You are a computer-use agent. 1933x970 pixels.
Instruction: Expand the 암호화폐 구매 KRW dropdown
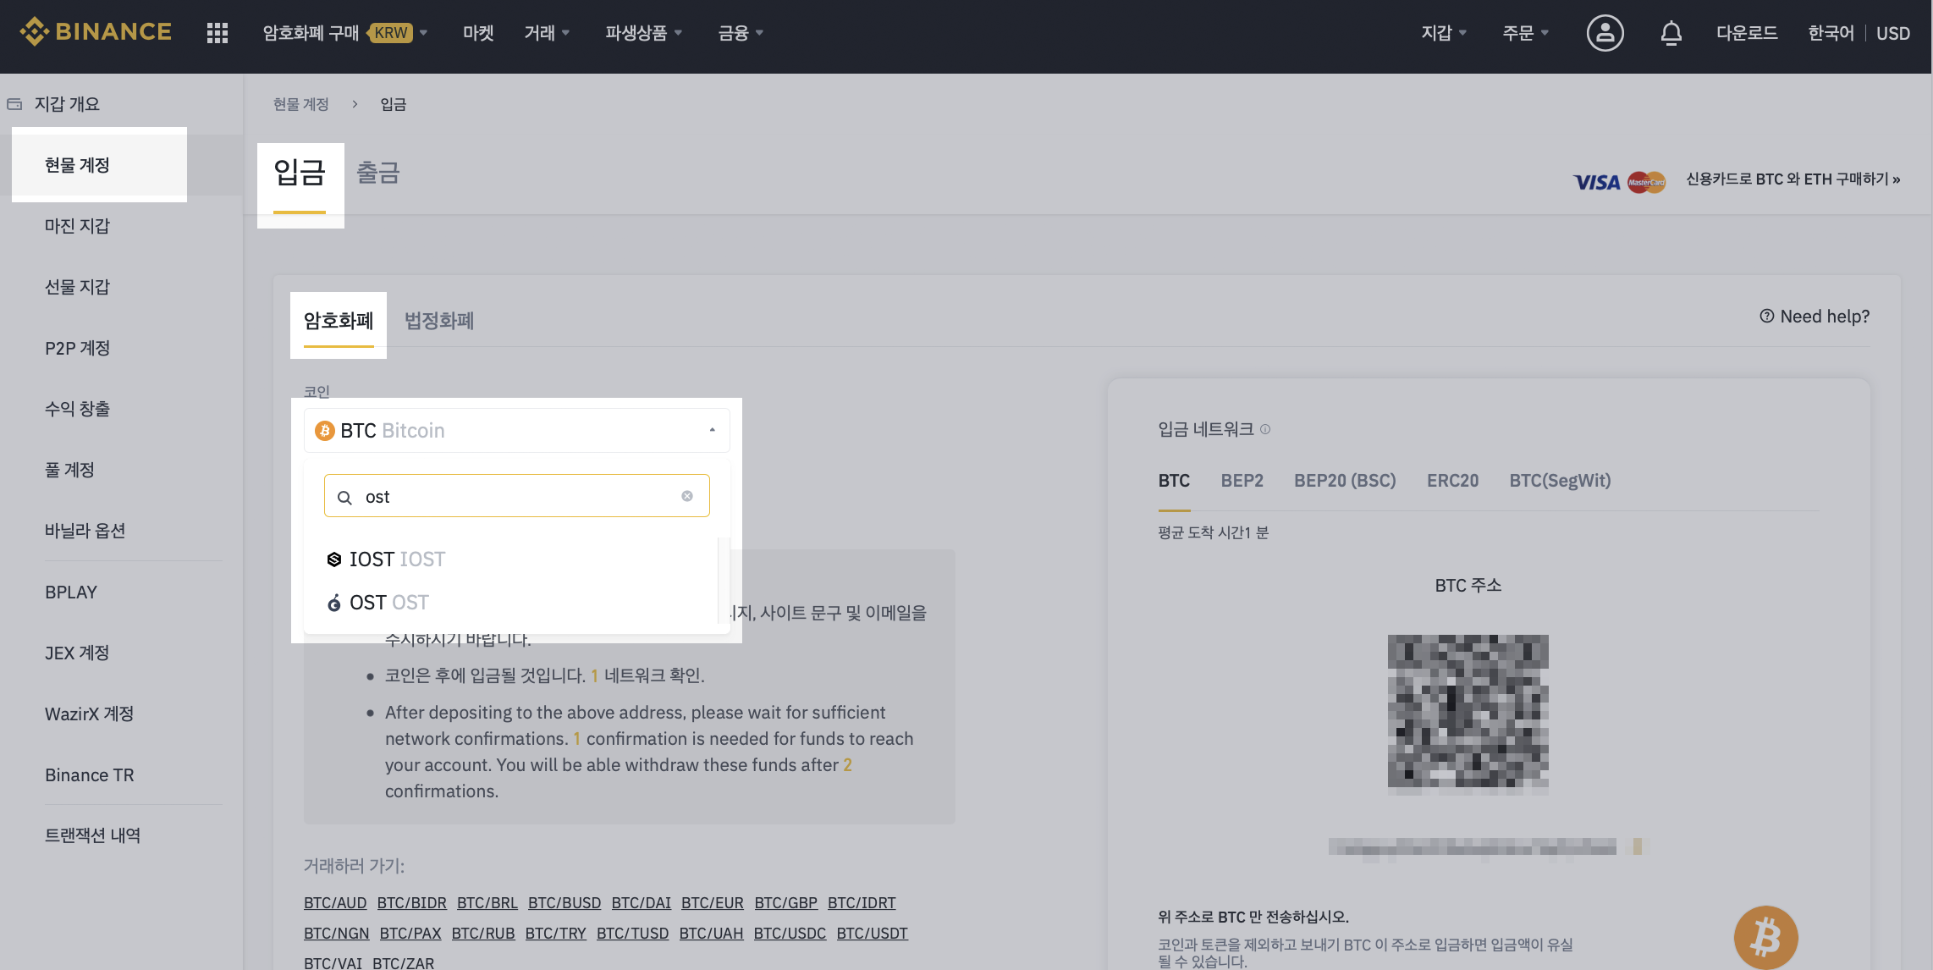pos(344,33)
